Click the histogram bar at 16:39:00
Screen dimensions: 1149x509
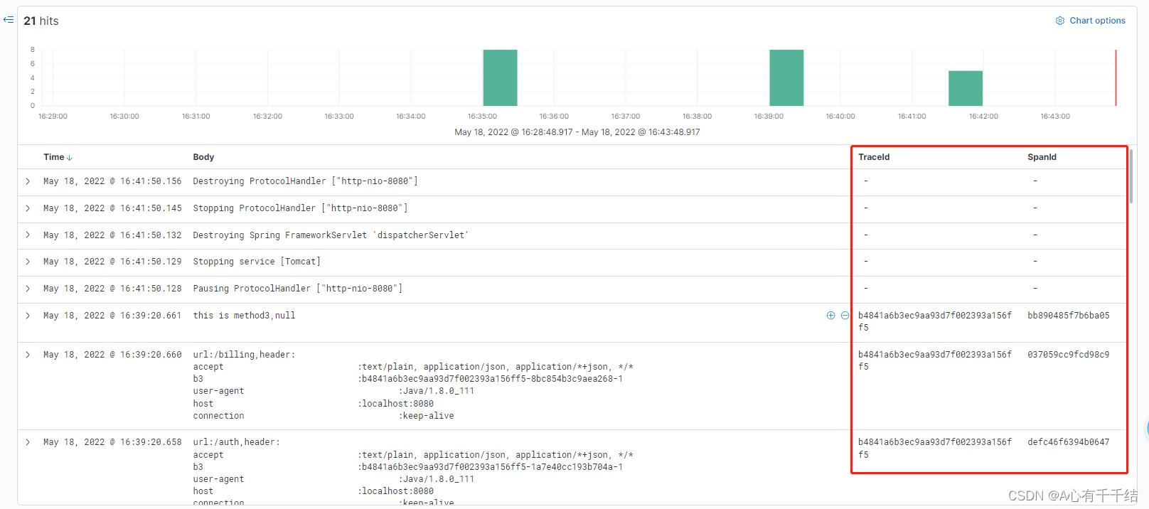[x=786, y=77]
